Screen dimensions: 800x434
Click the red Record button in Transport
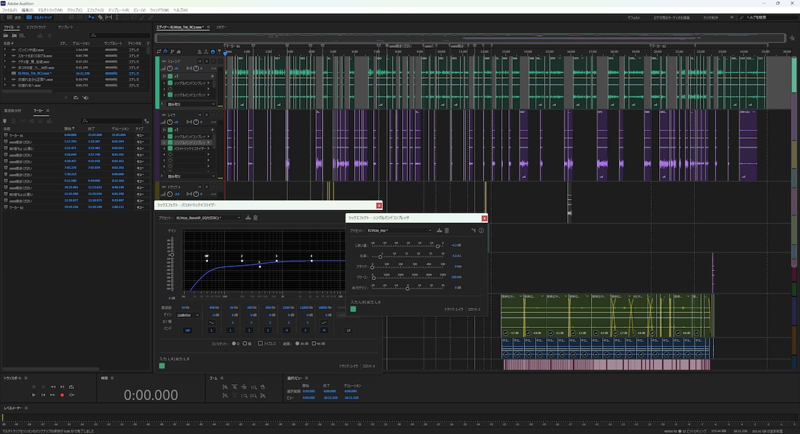pyautogui.click(x=62, y=395)
